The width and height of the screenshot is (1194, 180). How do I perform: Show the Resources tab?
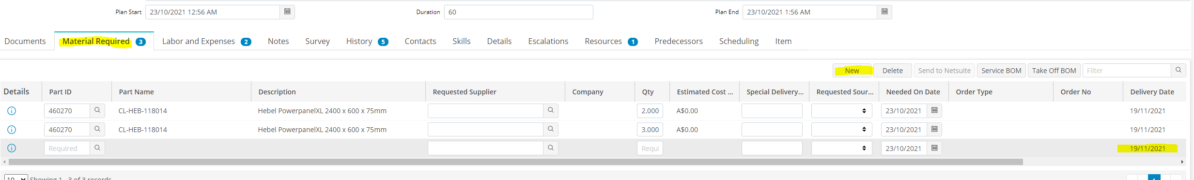(611, 41)
